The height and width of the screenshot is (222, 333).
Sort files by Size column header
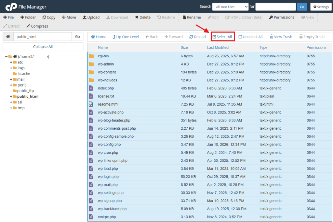184,48
